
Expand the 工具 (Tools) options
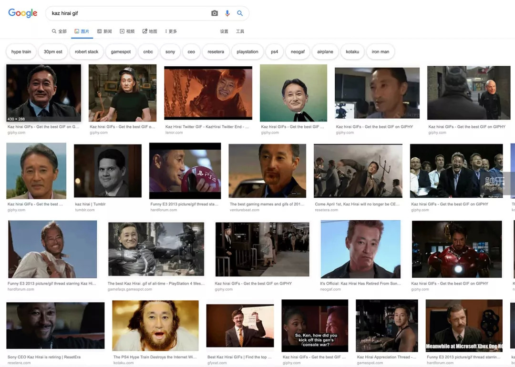click(x=240, y=31)
